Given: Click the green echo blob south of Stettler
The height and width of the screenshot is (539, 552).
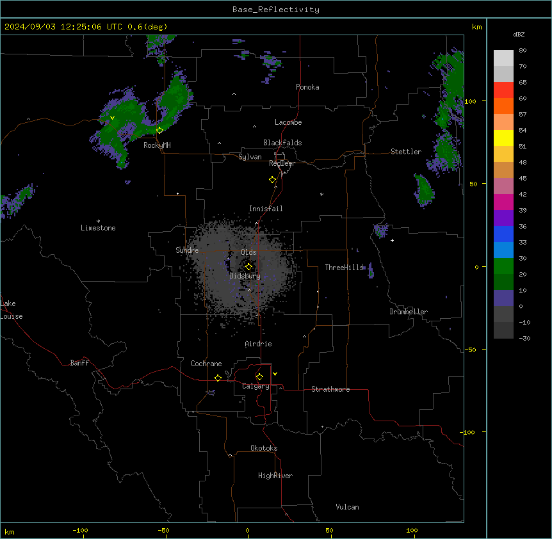Looking at the screenshot, I should [423, 190].
